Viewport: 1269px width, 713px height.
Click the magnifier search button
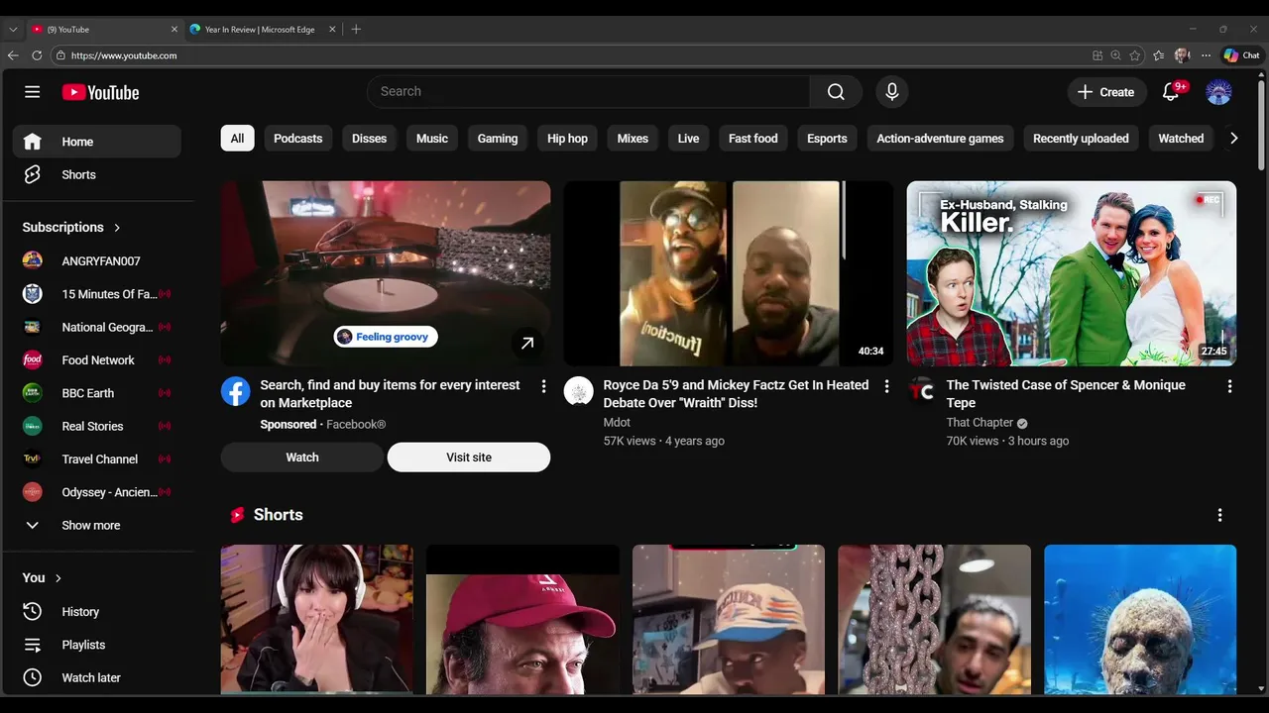coord(836,92)
